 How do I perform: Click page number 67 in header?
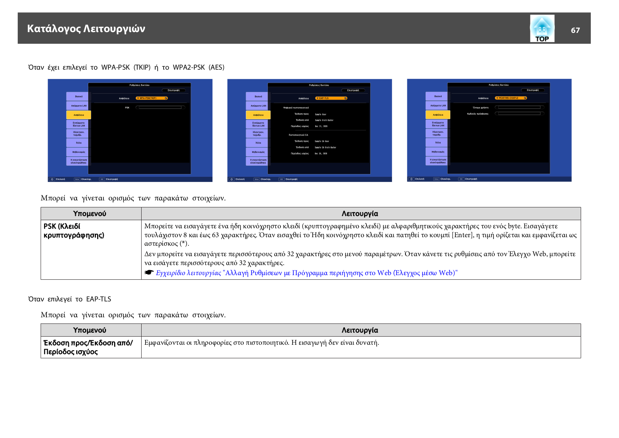pos(575,30)
